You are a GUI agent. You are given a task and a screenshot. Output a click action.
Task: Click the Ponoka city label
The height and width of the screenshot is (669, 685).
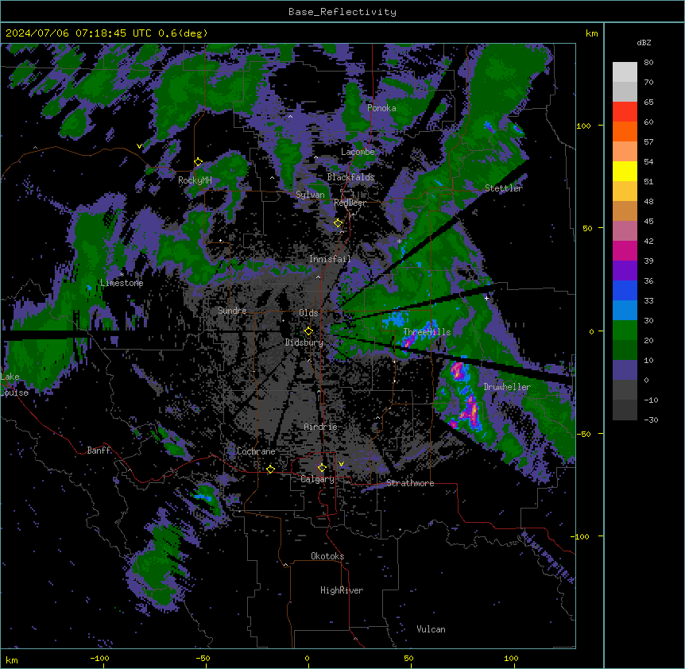[381, 108]
